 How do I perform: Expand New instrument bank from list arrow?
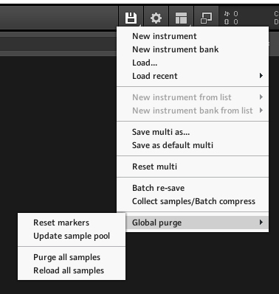coord(261,111)
